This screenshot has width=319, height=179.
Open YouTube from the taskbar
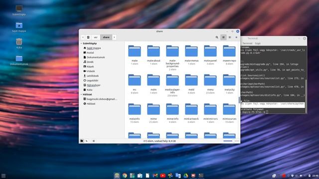point(163,176)
